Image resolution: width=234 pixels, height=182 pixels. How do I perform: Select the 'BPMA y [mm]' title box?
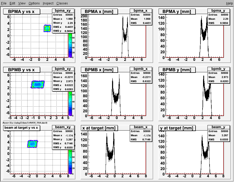click(177, 11)
